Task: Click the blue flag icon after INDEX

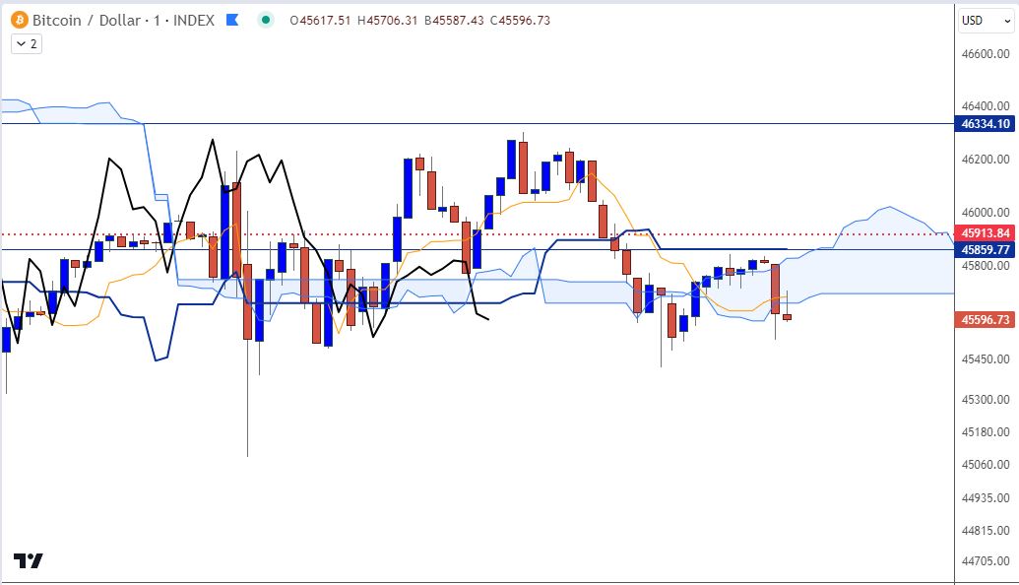Action: coord(232,20)
